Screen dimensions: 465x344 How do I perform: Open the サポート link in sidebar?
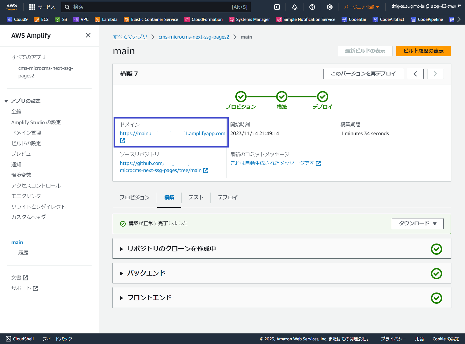[x=24, y=288]
